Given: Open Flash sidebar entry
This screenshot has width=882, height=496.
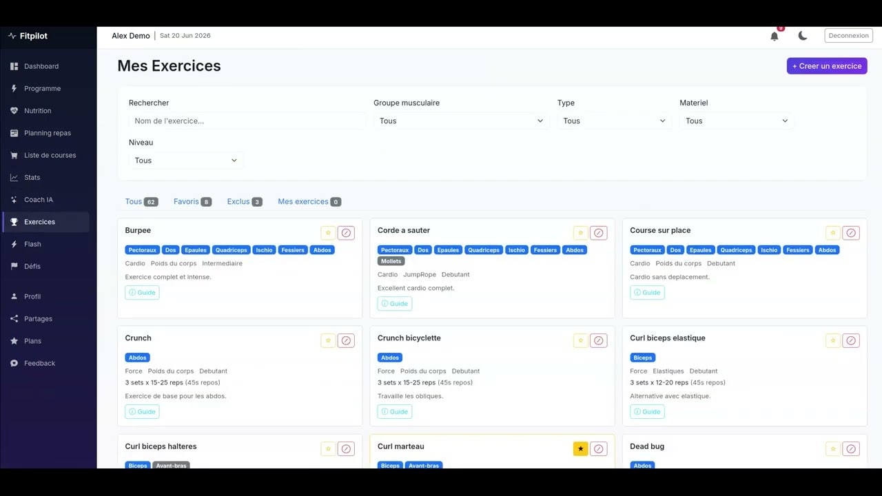Looking at the screenshot, I should (x=45, y=244).
